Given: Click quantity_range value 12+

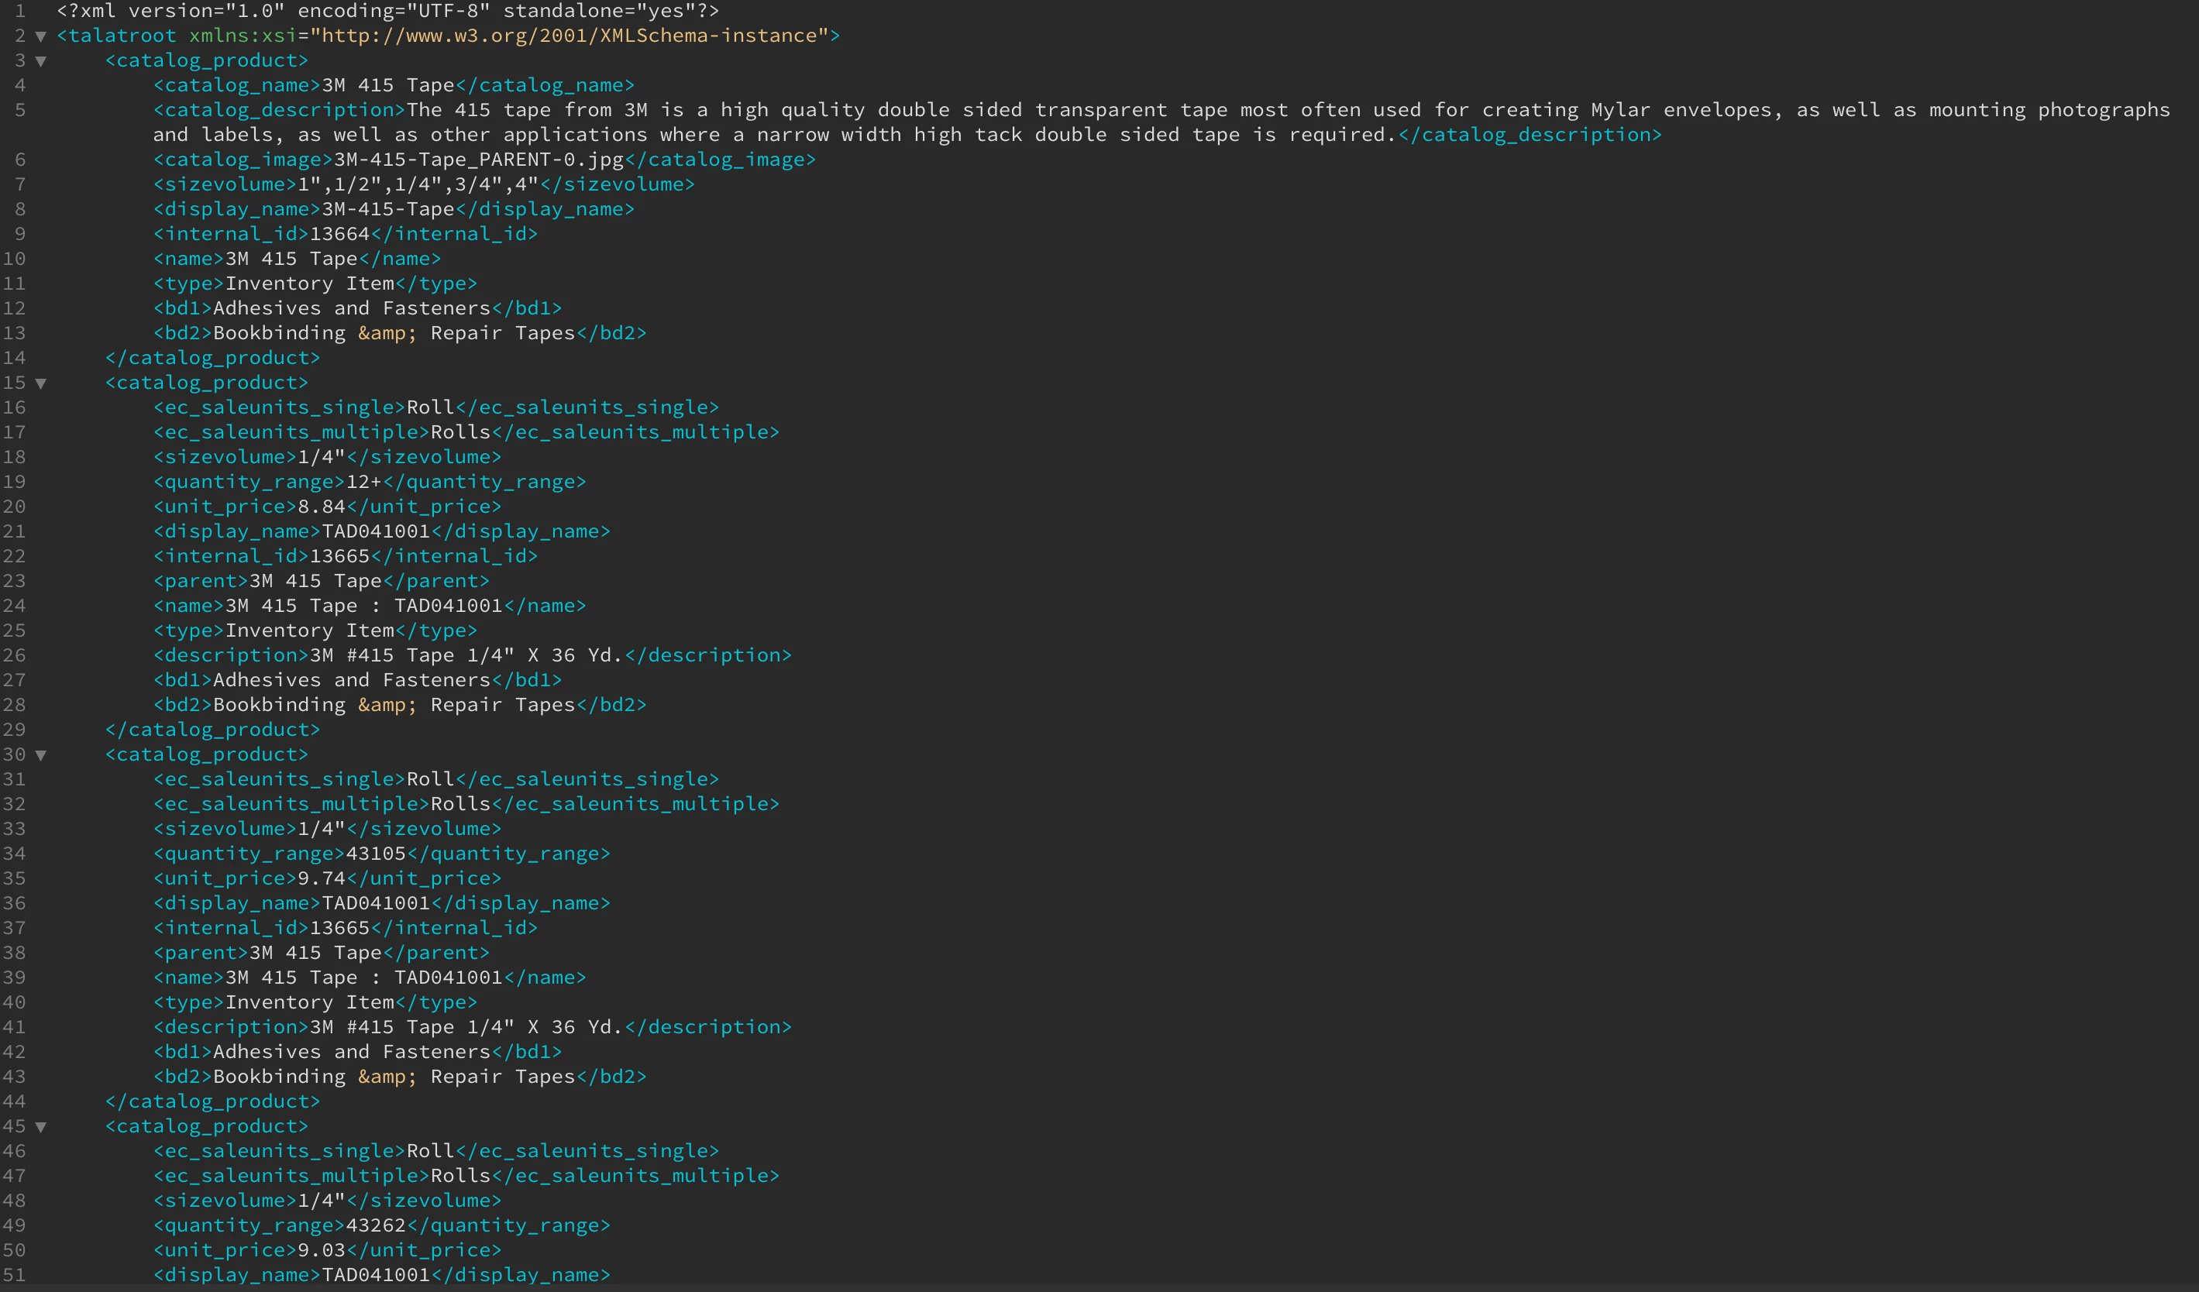Looking at the screenshot, I should (364, 483).
